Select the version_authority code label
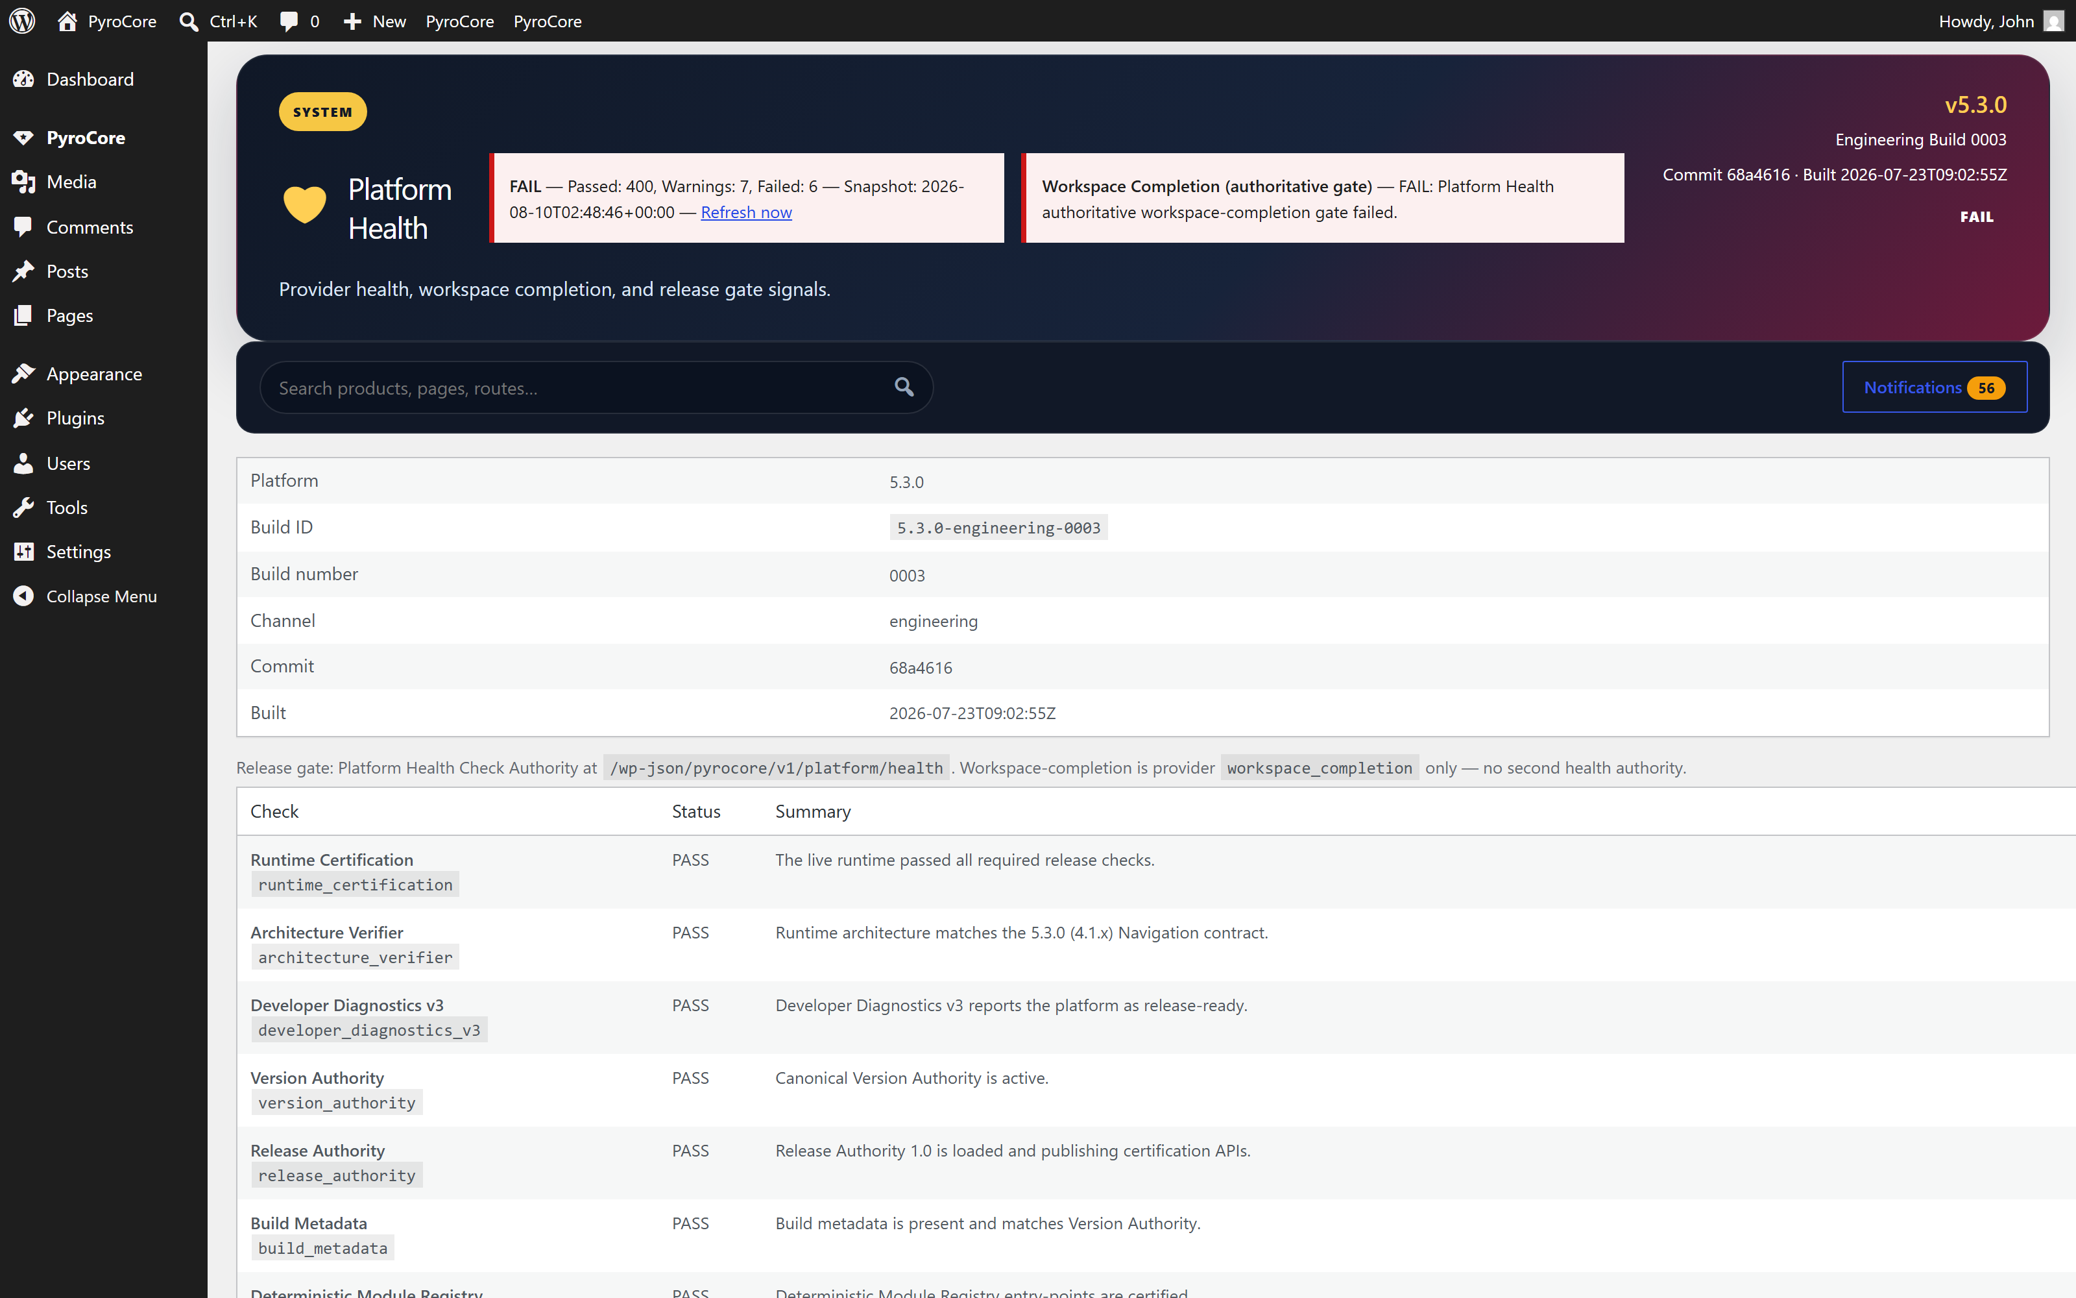The height and width of the screenshot is (1298, 2076). click(337, 1103)
